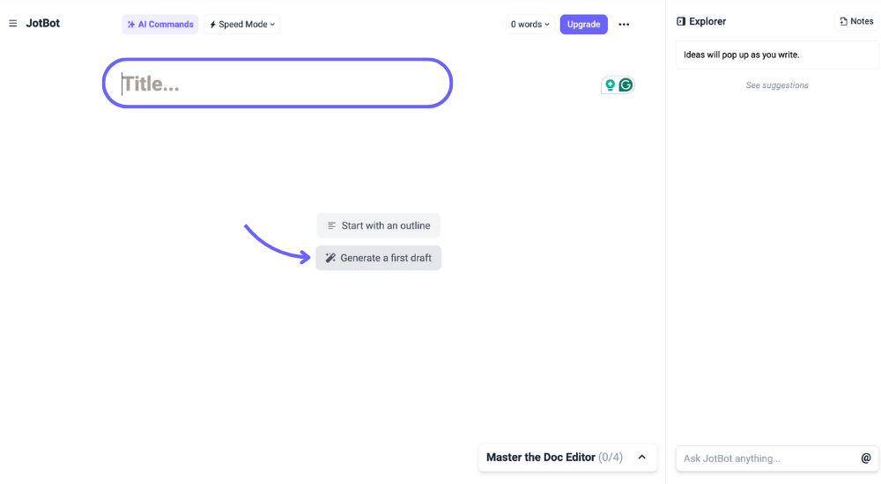Click the green lightbulb extension icon
Image resolution: width=881 pixels, height=484 pixels.
[610, 84]
